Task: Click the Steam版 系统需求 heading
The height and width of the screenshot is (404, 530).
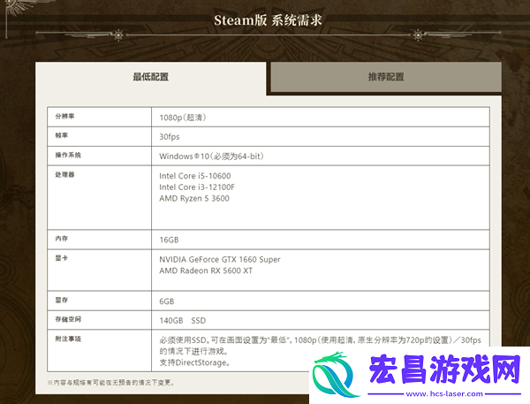Action: click(268, 20)
